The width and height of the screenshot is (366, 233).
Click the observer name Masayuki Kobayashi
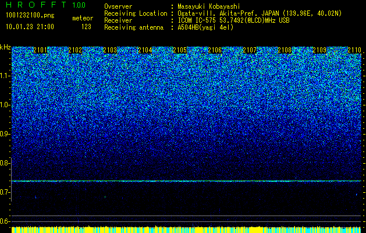coord(209,6)
